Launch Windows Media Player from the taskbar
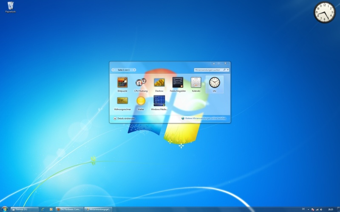Viewport: 340px width, 212px height. tap(51, 209)
